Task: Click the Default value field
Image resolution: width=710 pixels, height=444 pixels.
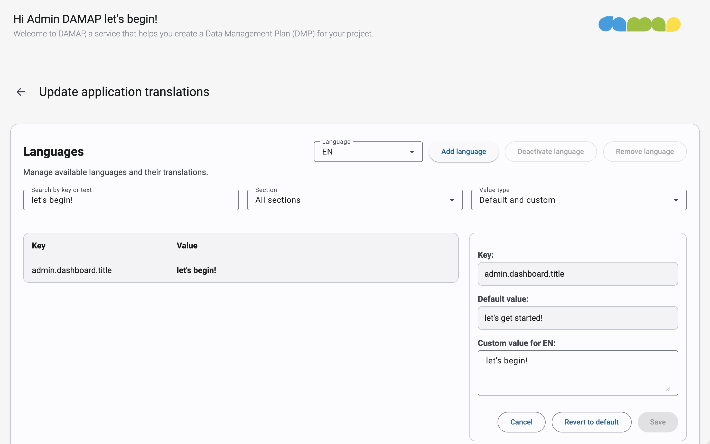Action: pyautogui.click(x=578, y=318)
